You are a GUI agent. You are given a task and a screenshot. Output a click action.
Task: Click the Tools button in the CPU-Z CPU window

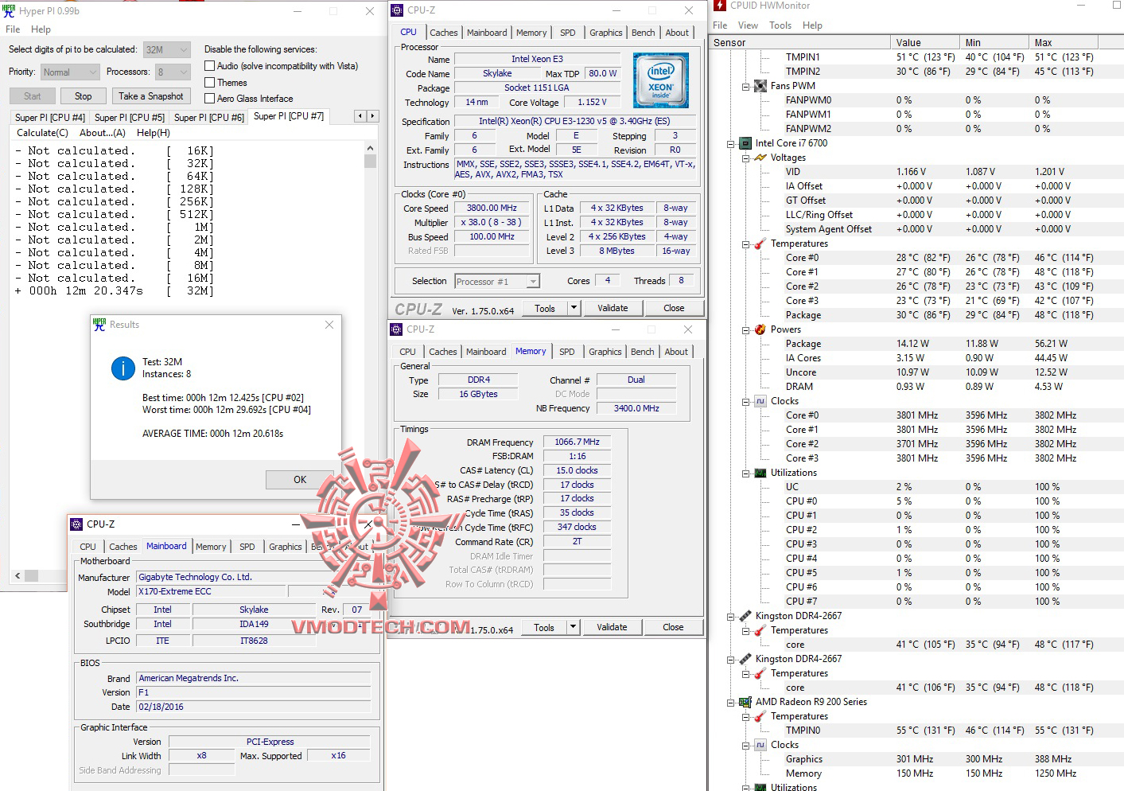tap(545, 308)
